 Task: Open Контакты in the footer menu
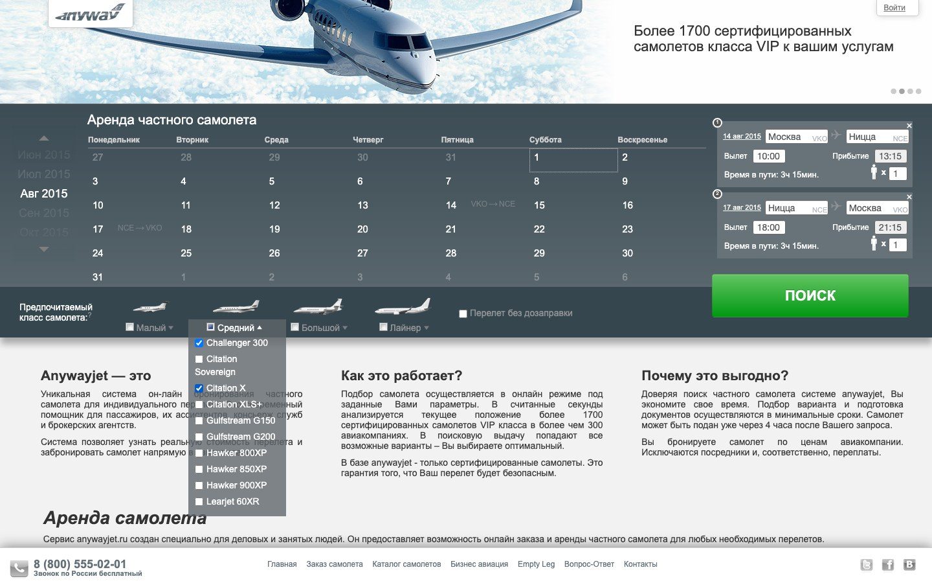pos(641,564)
